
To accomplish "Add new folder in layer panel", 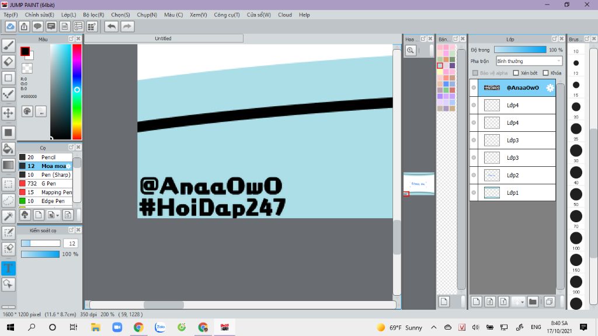I will 533,302.
